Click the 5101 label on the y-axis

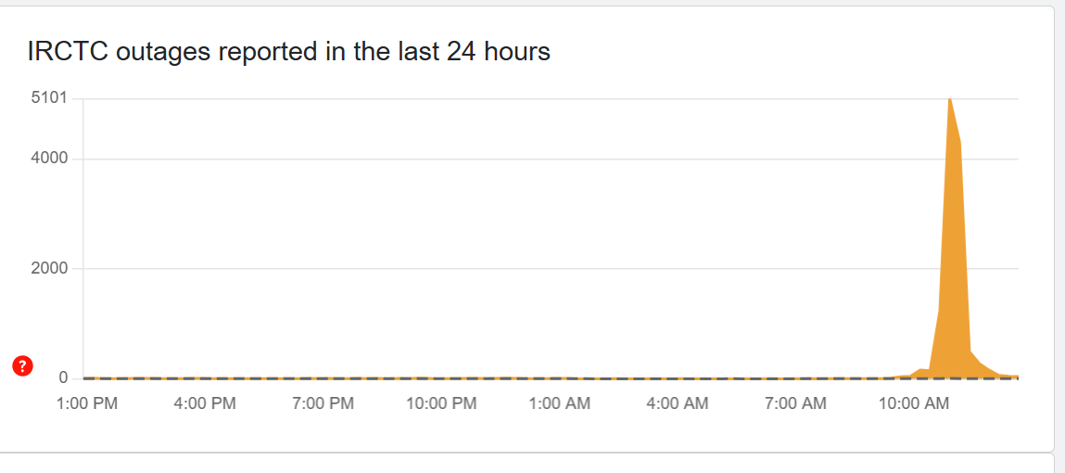pos(50,99)
